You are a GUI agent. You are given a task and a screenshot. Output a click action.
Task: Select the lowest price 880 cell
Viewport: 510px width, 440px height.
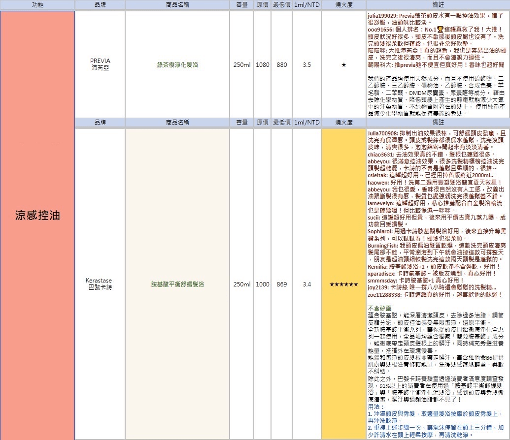[282, 64]
